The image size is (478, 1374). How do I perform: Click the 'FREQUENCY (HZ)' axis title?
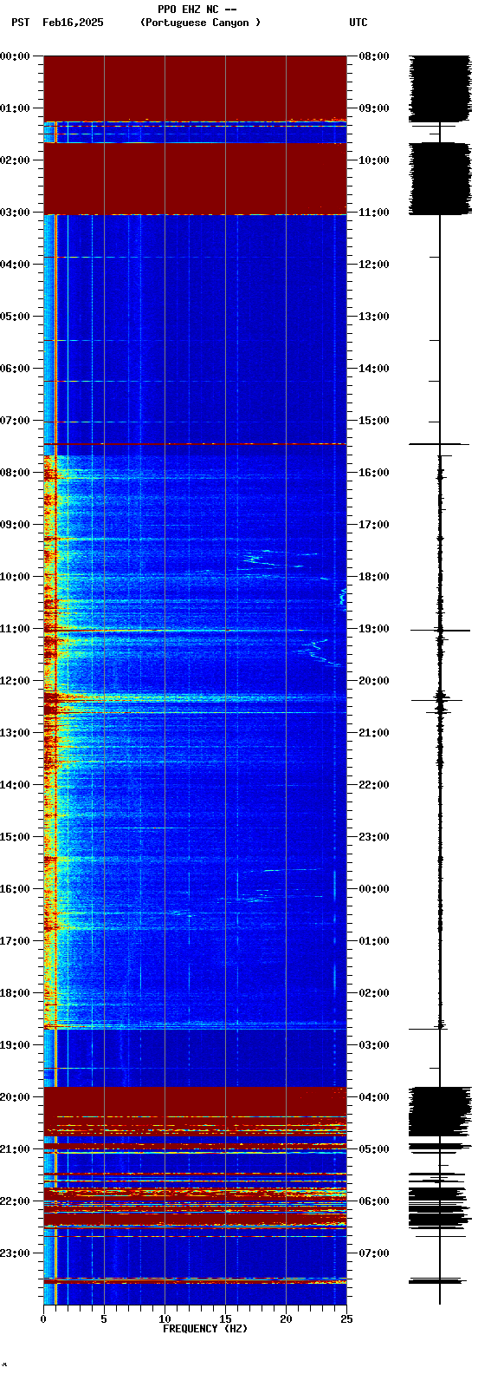coord(205,1329)
